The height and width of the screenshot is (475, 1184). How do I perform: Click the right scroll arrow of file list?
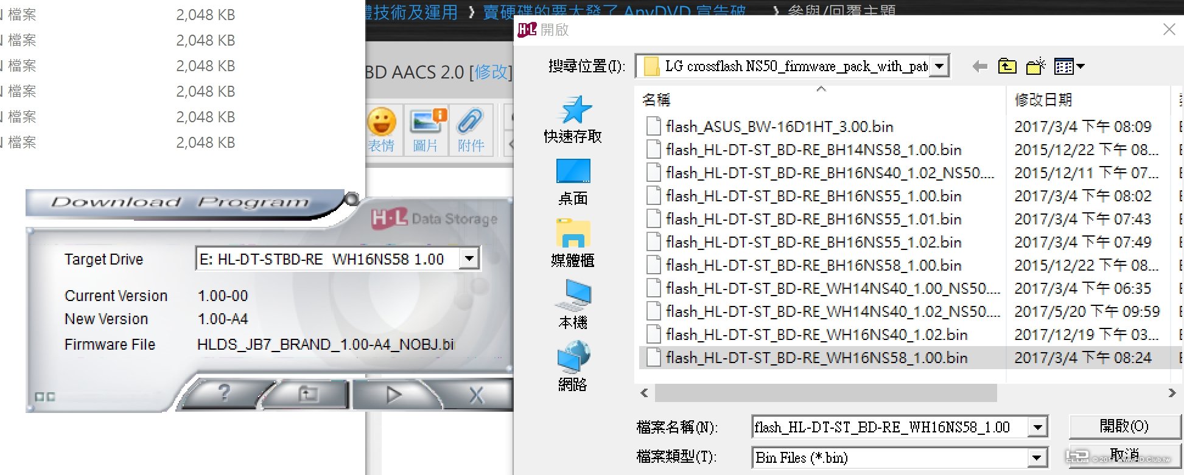[x=1172, y=393]
